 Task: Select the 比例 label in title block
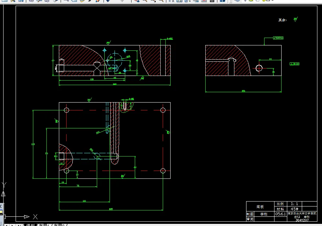click(x=280, y=204)
